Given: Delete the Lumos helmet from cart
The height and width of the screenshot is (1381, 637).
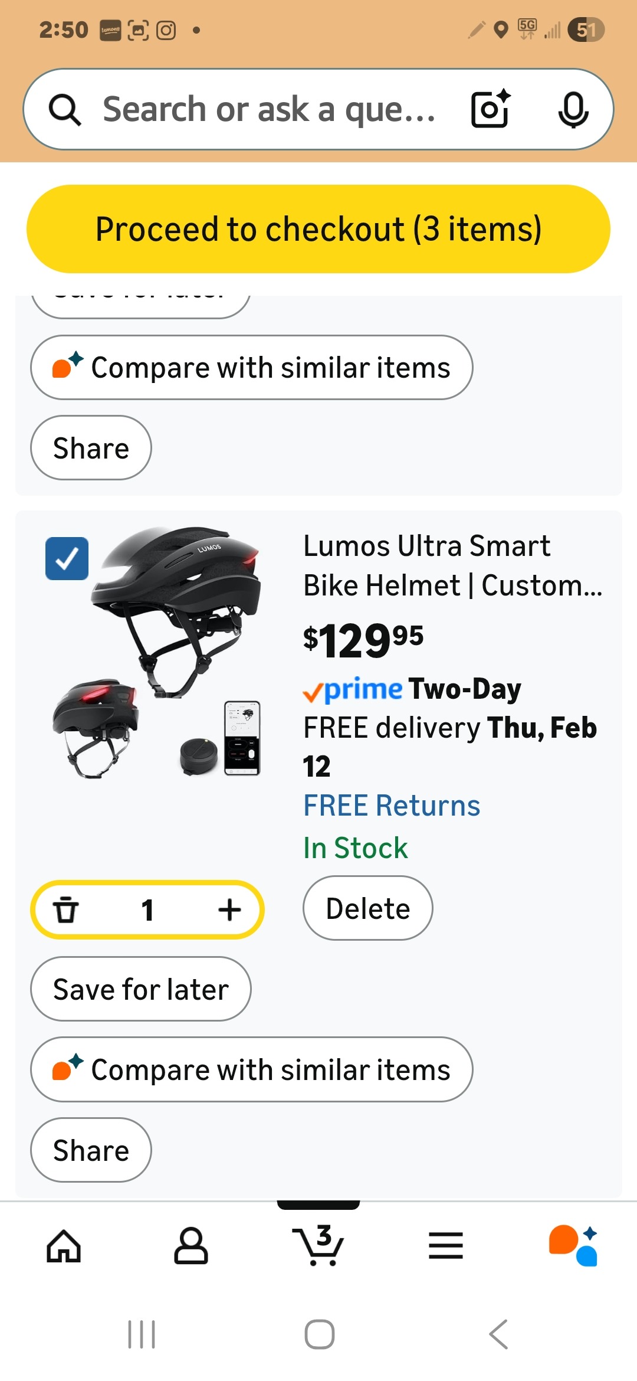Looking at the screenshot, I should pyautogui.click(x=367, y=908).
